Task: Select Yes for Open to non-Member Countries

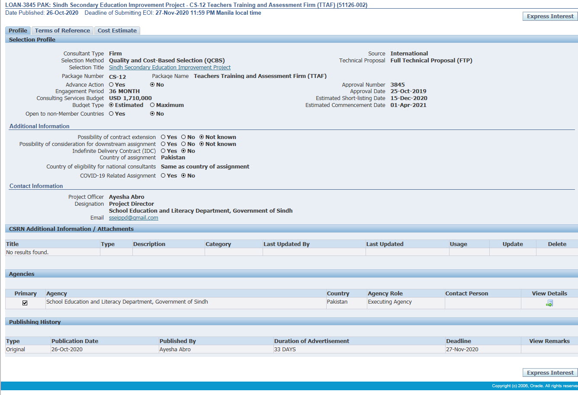Action: (112, 114)
